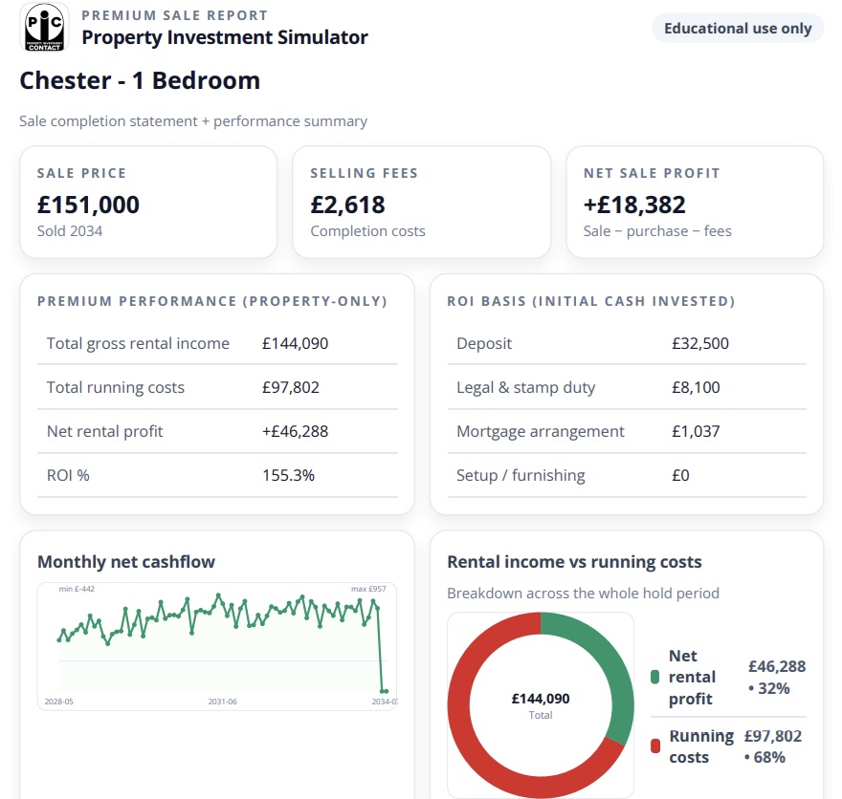Click the Educational use only badge
Image resolution: width=842 pixels, height=799 pixels.
[x=737, y=28]
